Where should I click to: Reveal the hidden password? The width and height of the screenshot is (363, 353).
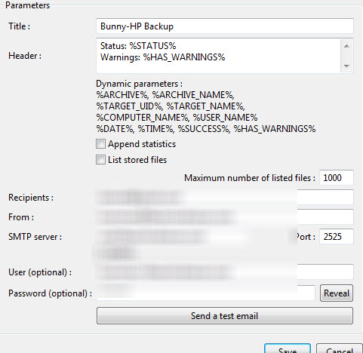tap(337, 293)
